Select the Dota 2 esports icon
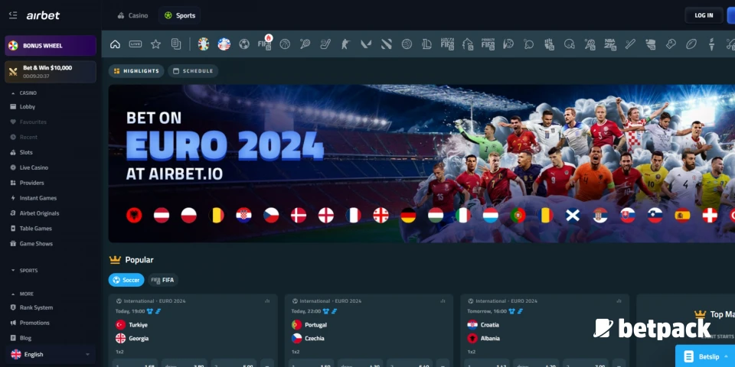Image resolution: width=735 pixels, height=367 pixels. pyautogui.click(x=386, y=44)
